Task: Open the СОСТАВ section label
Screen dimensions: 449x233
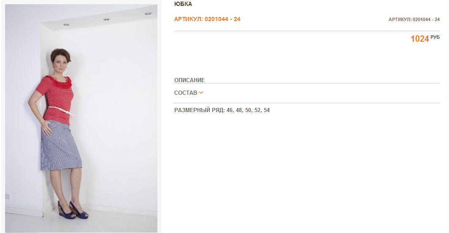Action: (x=186, y=93)
